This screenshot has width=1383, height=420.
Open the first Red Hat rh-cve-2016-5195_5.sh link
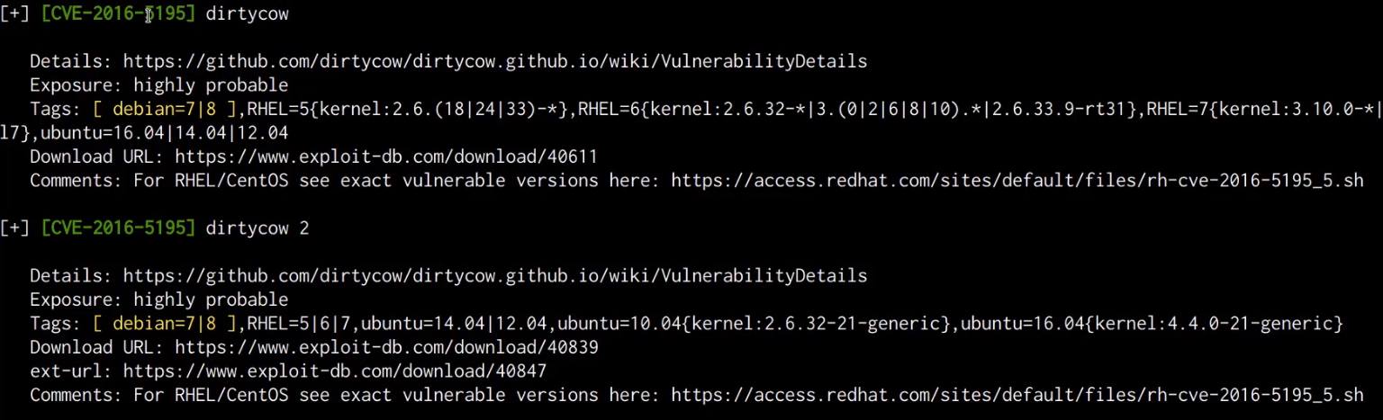(x=1017, y=181)
